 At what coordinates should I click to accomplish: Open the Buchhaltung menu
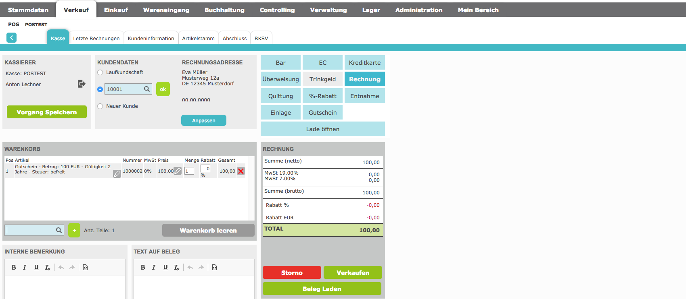pyautogui.click(x=224, y=10)
